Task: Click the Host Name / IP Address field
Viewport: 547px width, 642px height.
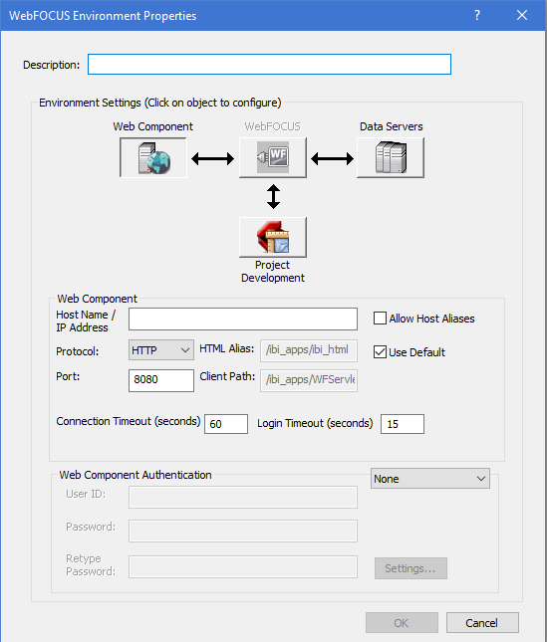Action: point(243,319)
